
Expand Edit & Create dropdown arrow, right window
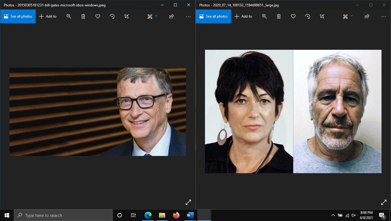point(352,16)
